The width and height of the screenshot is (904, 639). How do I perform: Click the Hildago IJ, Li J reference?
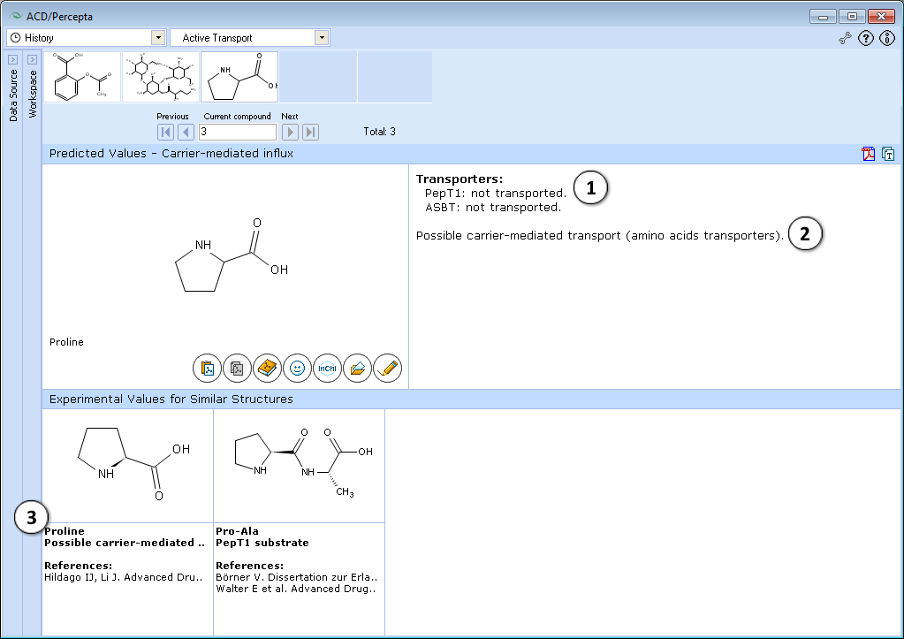click(124, 577)
